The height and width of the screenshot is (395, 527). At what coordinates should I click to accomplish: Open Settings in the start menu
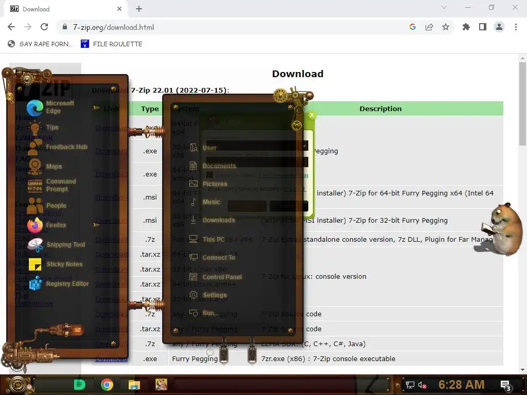208,295
